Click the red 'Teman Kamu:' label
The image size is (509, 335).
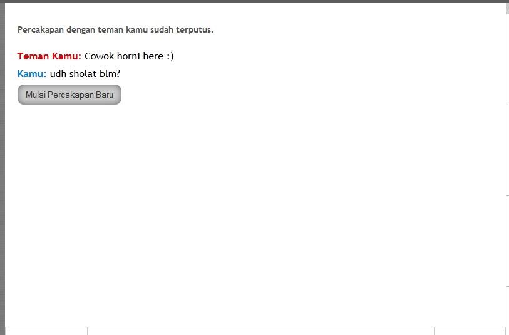click(49, 56)
